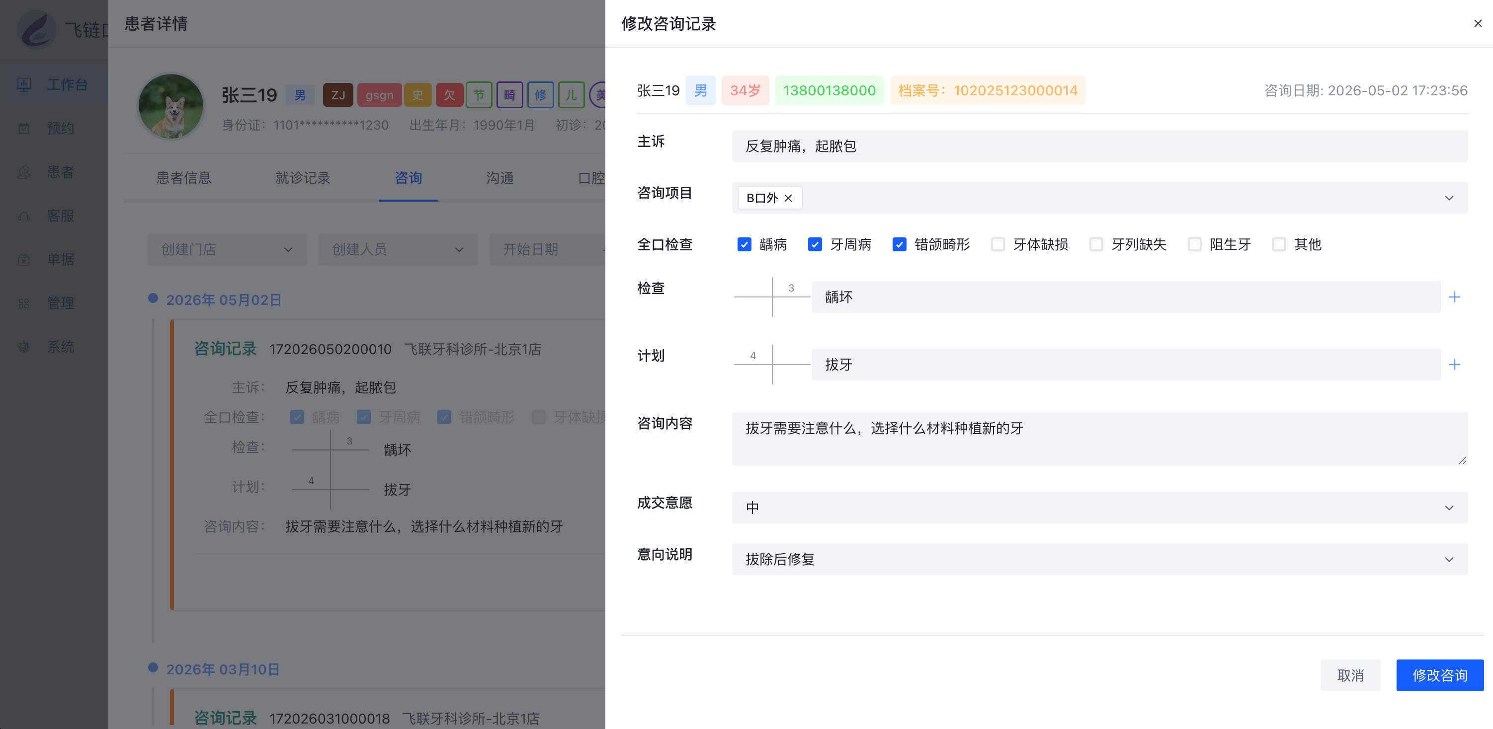Select the 咨询 tab
This screenshot has height=729, width=1493.
pyautogui.click(x=408, y=178)
